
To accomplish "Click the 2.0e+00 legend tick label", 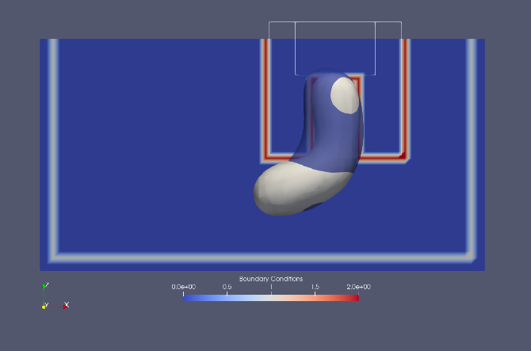I will point(359,287).
